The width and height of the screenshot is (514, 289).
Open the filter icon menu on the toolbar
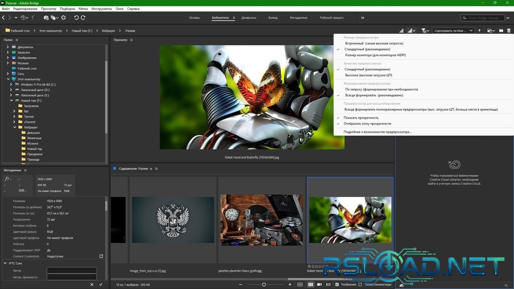coord(424,30)
